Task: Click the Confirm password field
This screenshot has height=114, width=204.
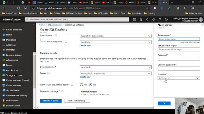Action: pyautogui.click(x=179, y=68)
